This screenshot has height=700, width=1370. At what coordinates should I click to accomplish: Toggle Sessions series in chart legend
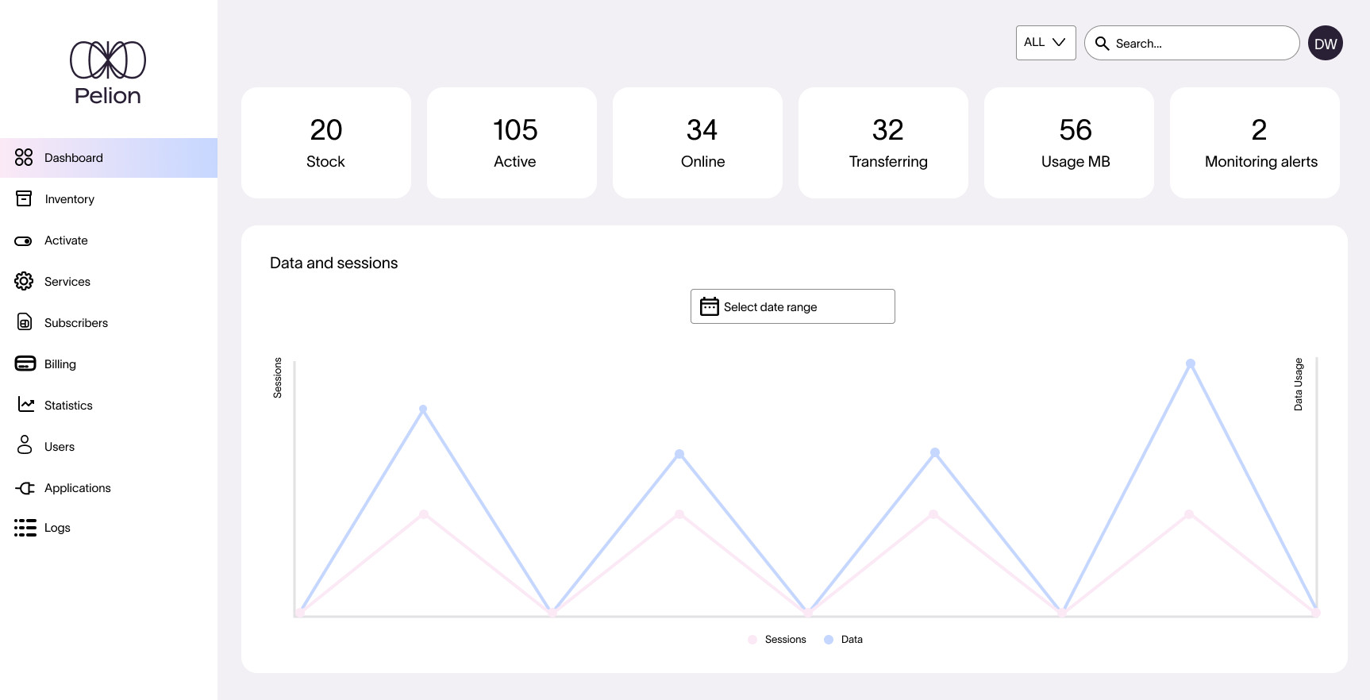[777, 640]
